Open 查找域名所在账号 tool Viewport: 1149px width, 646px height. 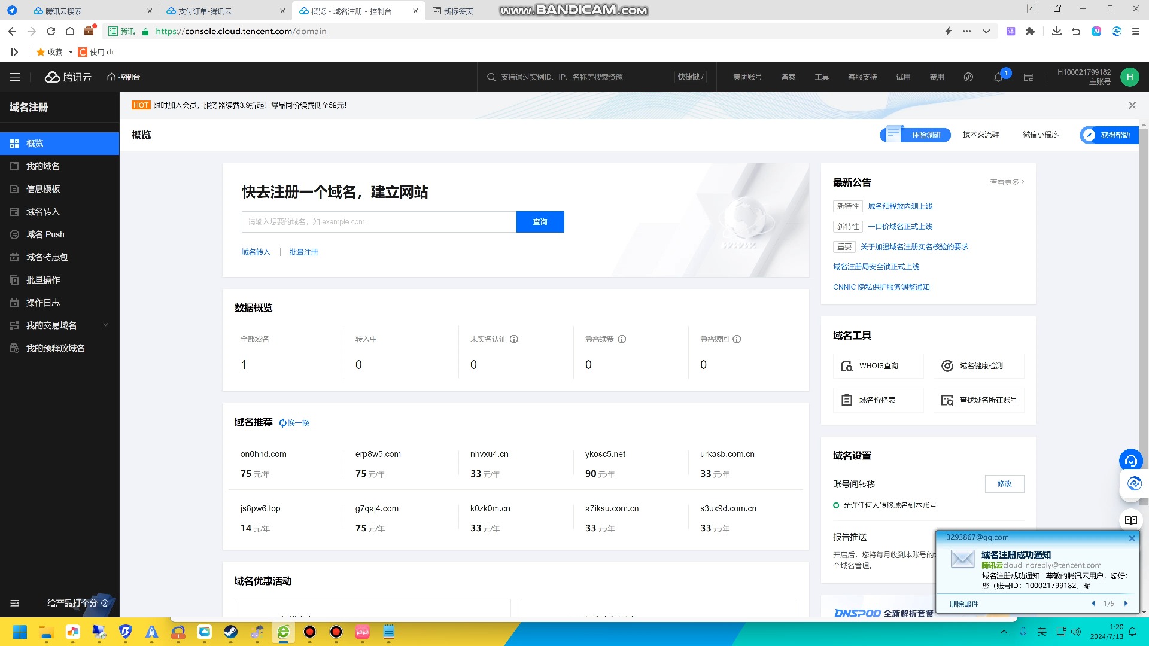978,400
